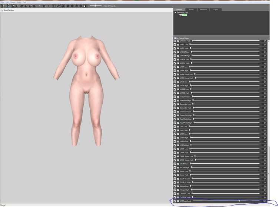Toggle the Global Brush Collision icon
Viewport: 278px width, 207px height.
[63, 6]
